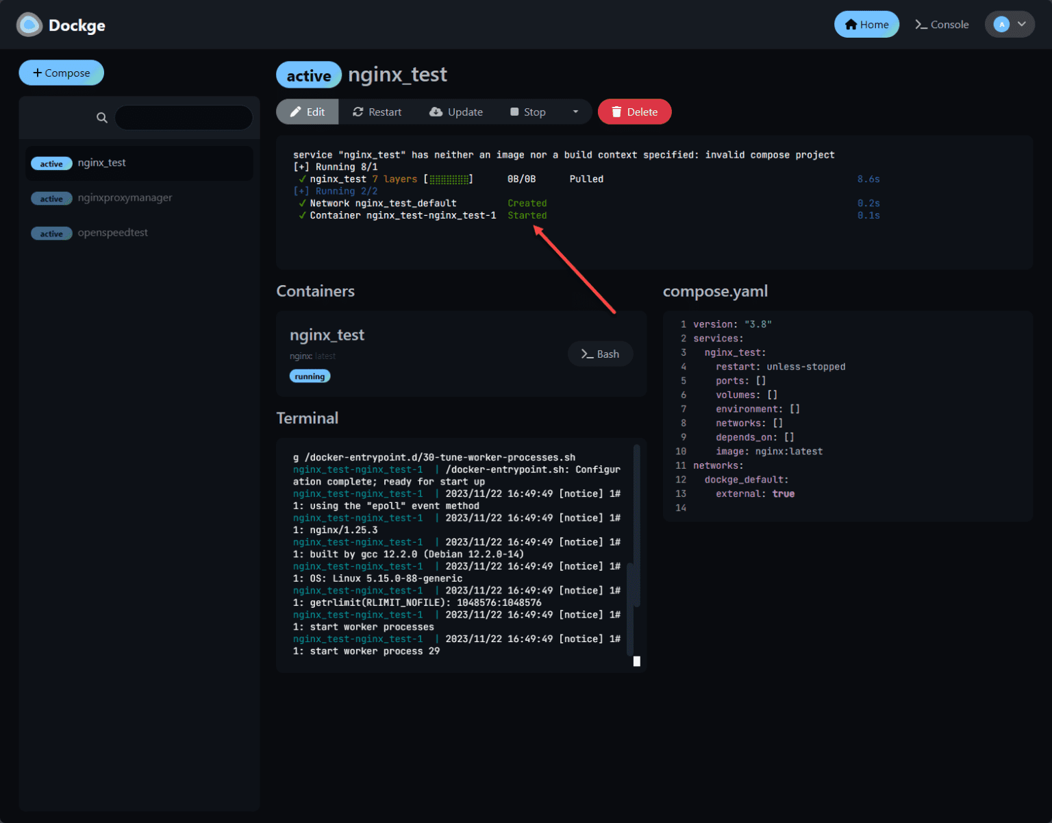This screenshot has width=1052, height=823.
Task: Open the openspeedtest stack
Action: [112, 233]
